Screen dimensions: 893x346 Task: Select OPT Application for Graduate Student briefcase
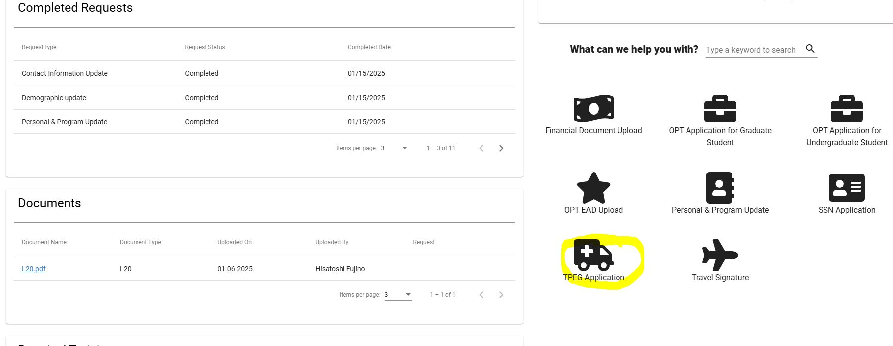(x=720, y=109)
